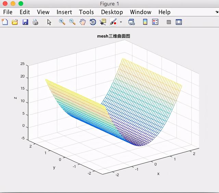Click the New Figure icon
The image size is (219, 193).
[5, 22]
